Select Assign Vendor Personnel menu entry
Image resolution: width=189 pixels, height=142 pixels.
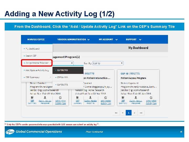click(x=37, y=63)
